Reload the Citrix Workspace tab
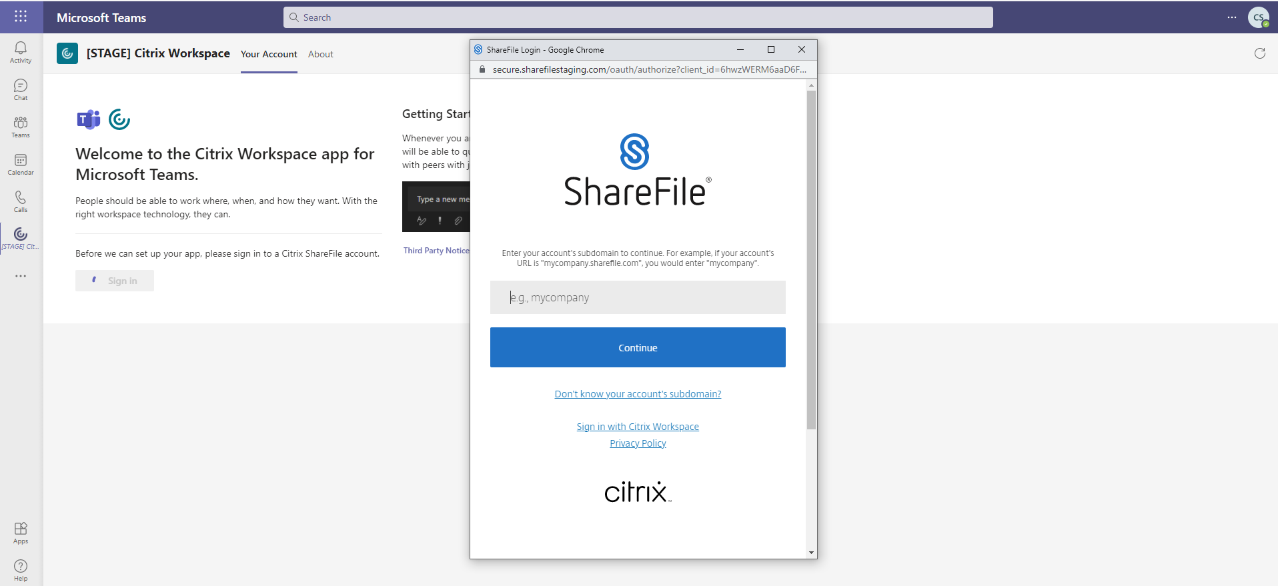 tap(1259, 53)
